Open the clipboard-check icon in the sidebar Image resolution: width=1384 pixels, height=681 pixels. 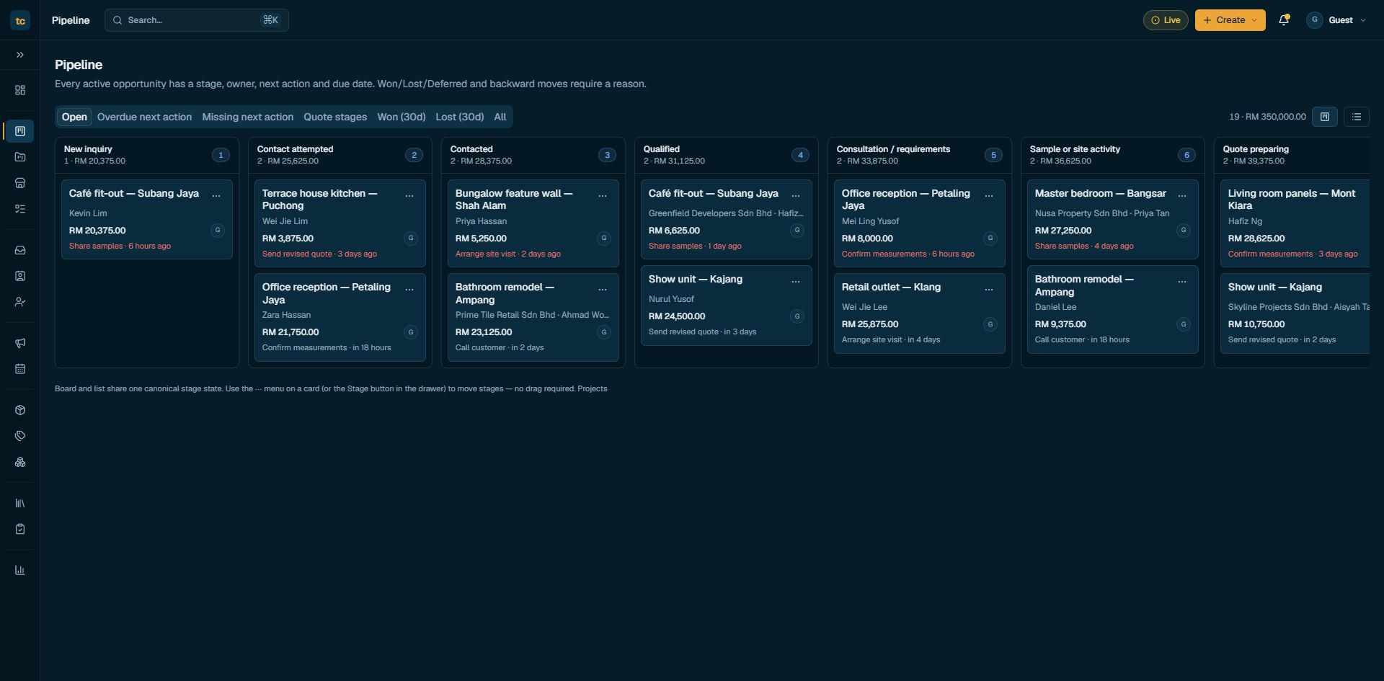[x=20, y=529]
